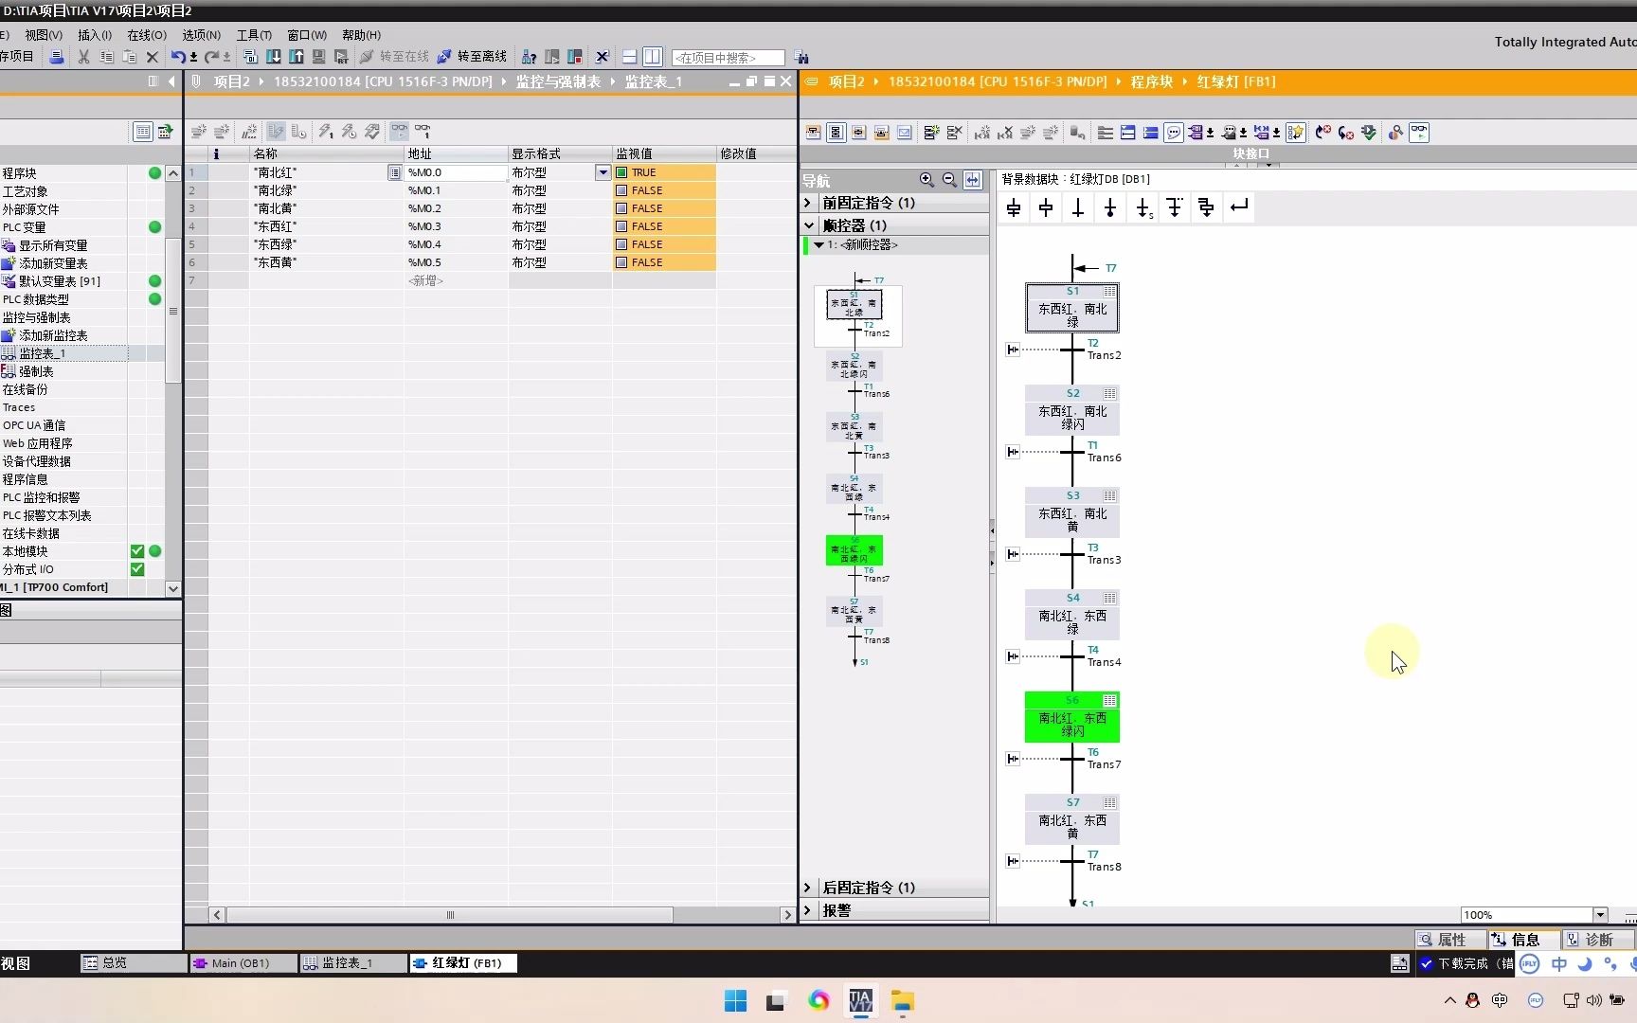
Task: Expand the 后固定指令 (1) section
Action: coord(808,888)
